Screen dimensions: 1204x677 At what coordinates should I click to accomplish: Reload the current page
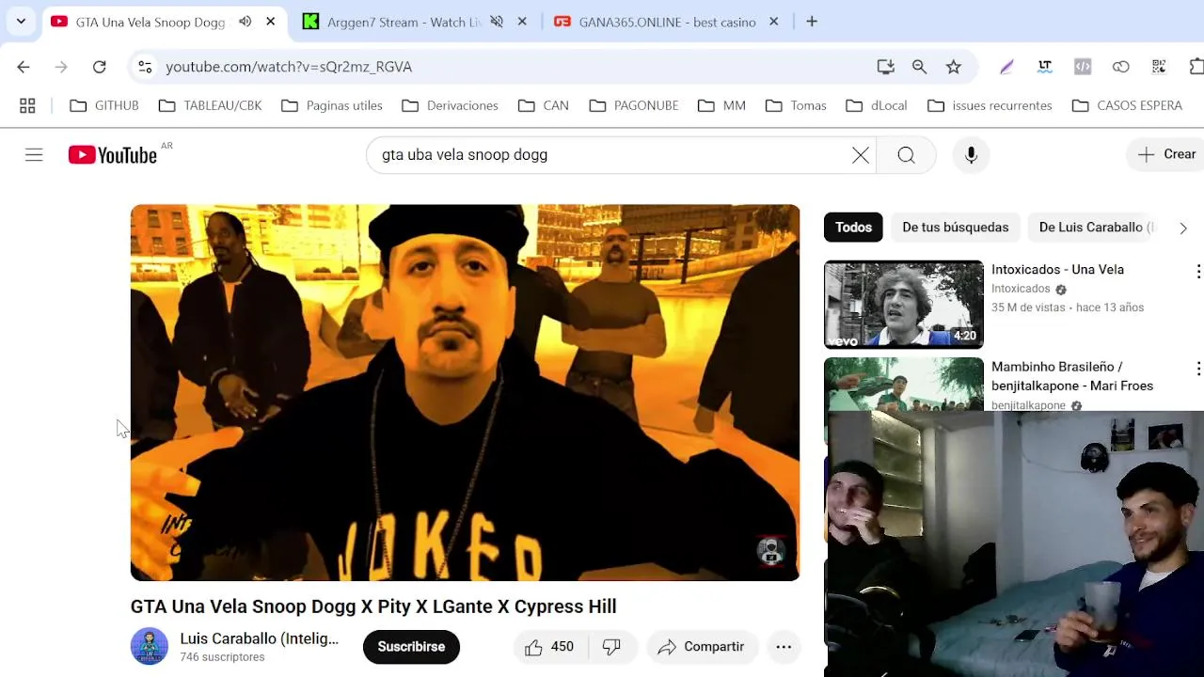click(99, 67)
